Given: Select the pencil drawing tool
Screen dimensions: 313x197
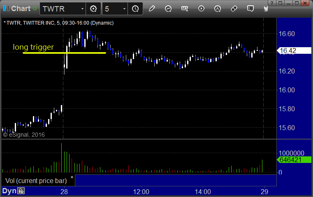Looking at the screenshot, I should point(152,9).
